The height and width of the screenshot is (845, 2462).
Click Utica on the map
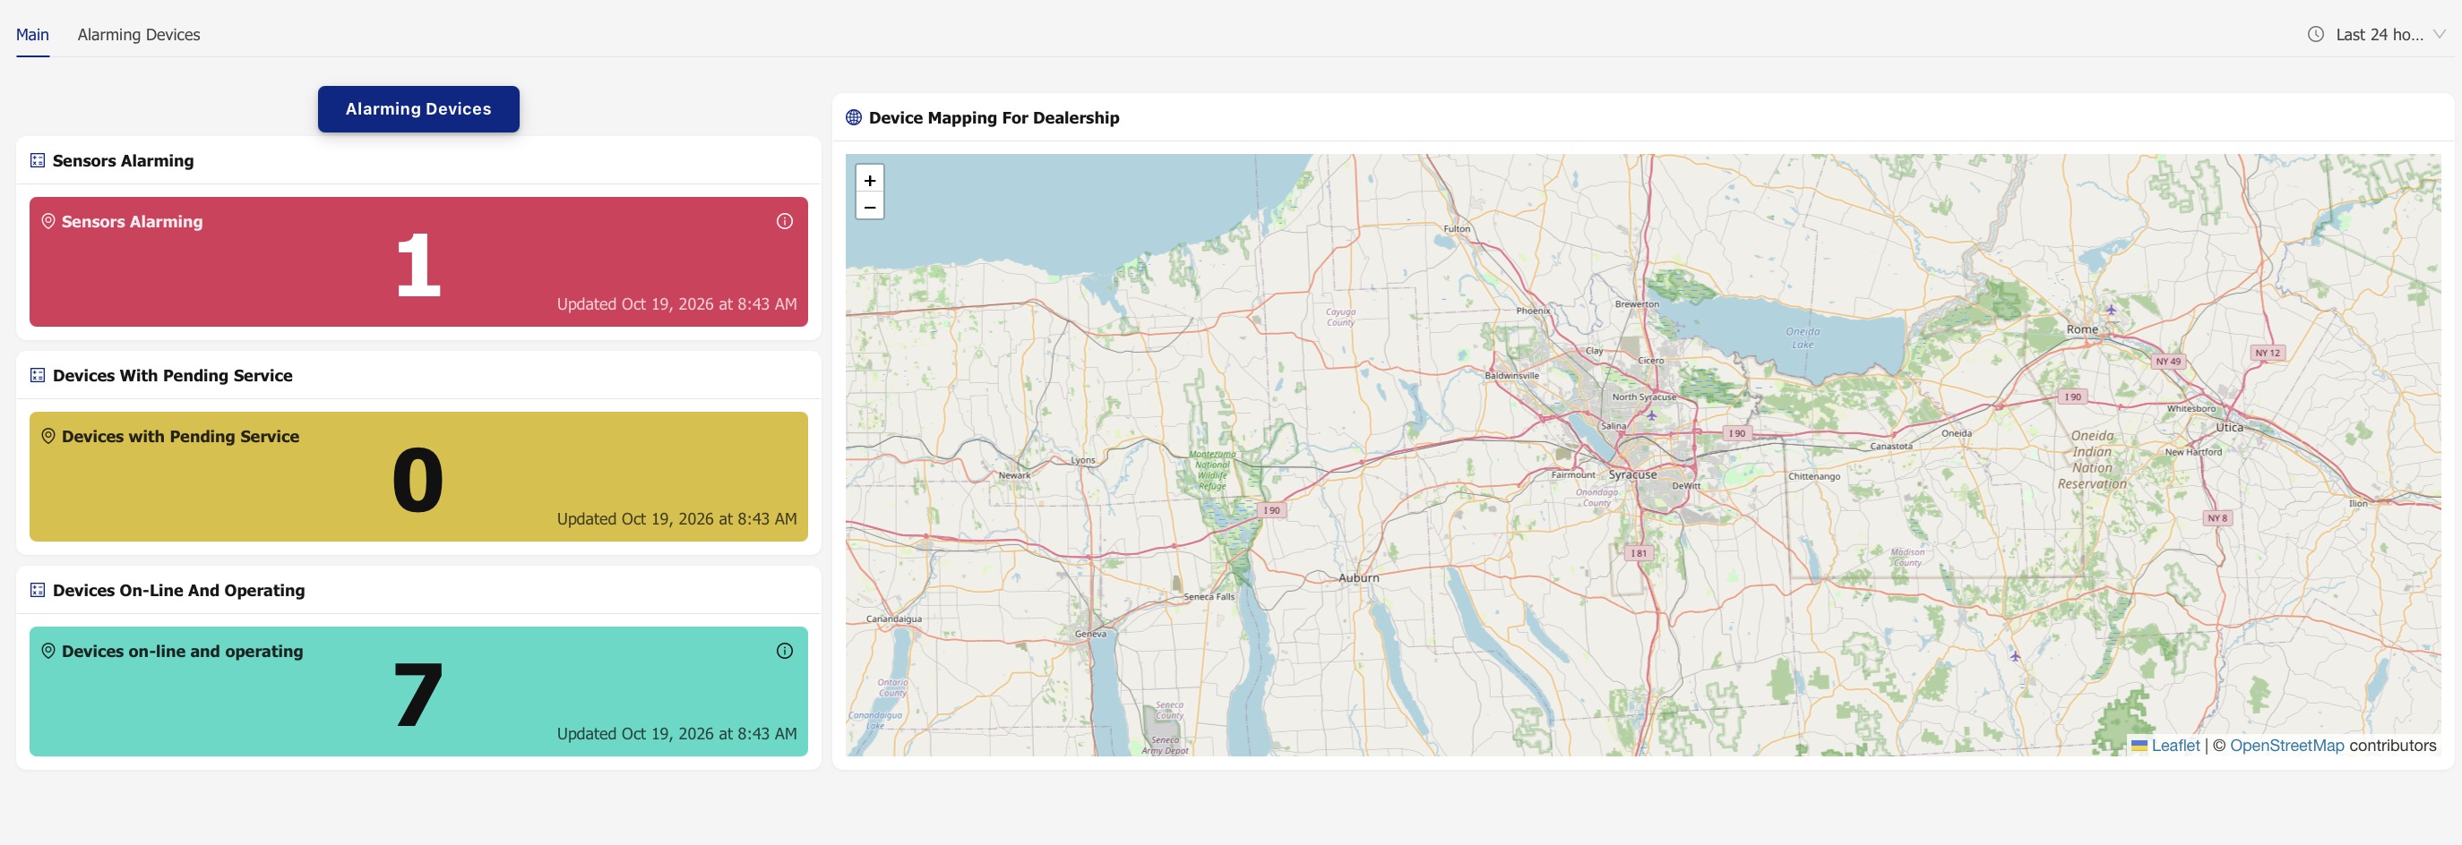(2229, 428)
